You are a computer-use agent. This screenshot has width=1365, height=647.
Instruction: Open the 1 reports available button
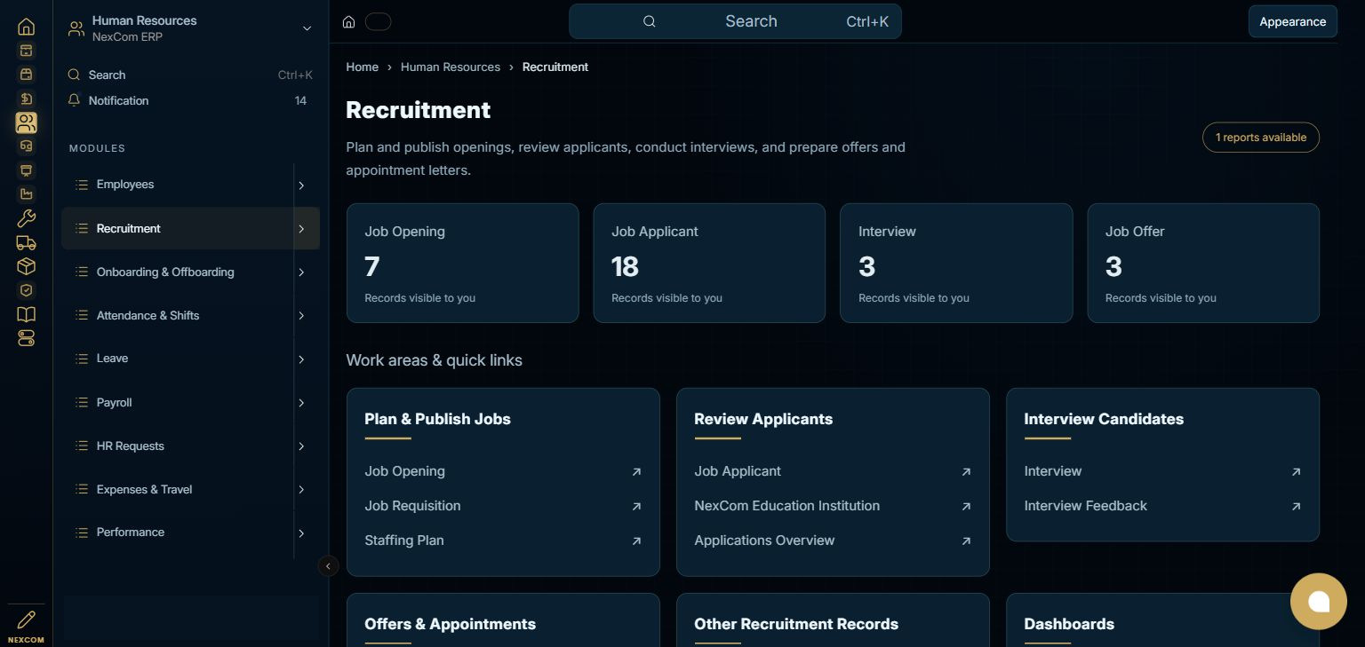tap(1260, 138)
